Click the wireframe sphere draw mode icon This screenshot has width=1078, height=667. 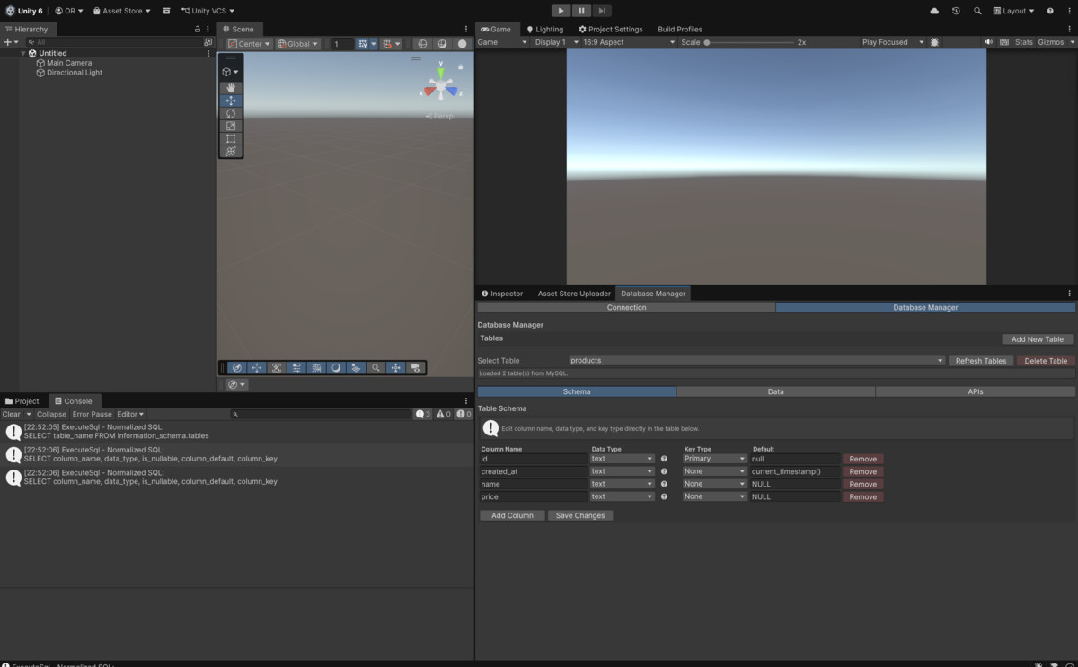click(422, 44)
